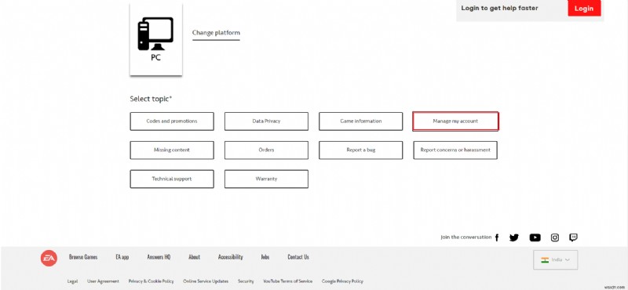This screenshot has height=290, width=628.
Task: Click 'Join the conversation' text
Action: click(x=466, y=237)
